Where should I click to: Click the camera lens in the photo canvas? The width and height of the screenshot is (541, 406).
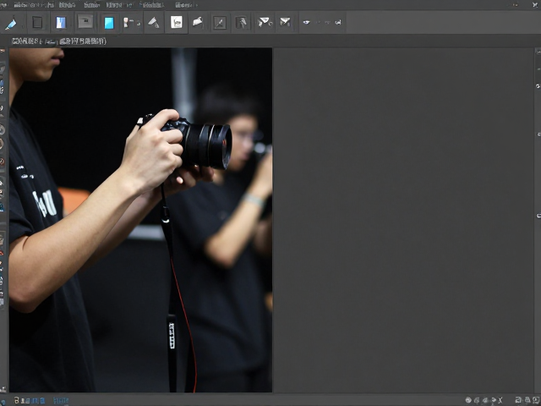pos(209,145)
